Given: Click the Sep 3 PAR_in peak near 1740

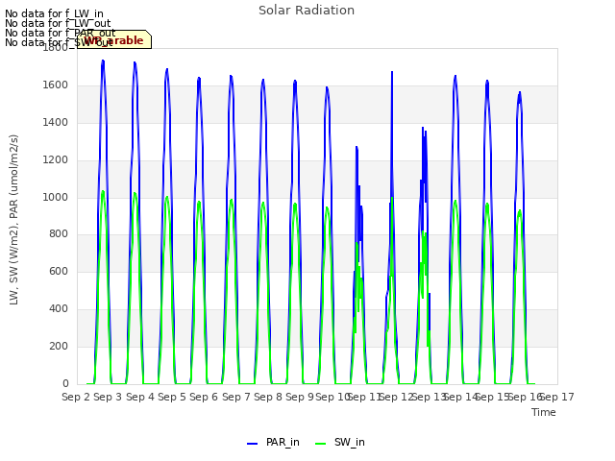Looking at the screenshot, I should pos(103,61).
